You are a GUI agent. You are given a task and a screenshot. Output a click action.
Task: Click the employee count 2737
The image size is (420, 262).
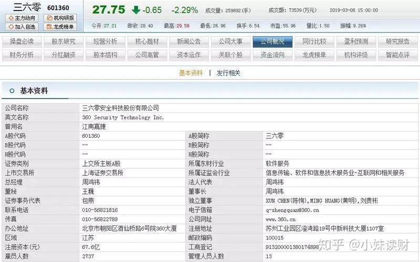pos(88,256)
